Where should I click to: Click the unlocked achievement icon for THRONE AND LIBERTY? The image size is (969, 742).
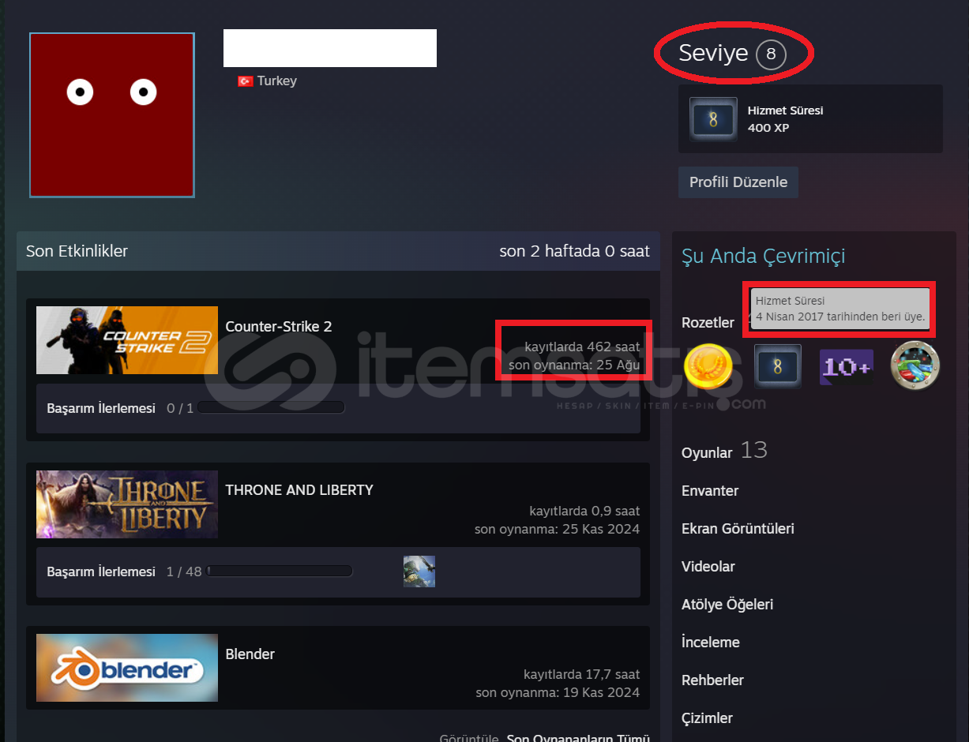pyautogui.click(x=419, y=571)
